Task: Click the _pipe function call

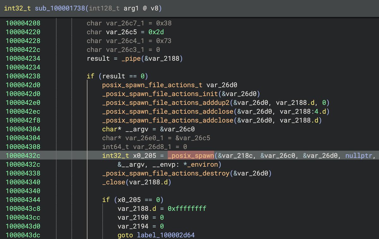Action: point(131,58)
